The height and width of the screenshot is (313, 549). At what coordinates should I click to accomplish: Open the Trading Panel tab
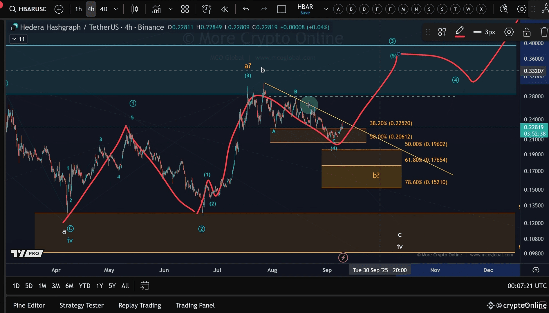(195, 305)
